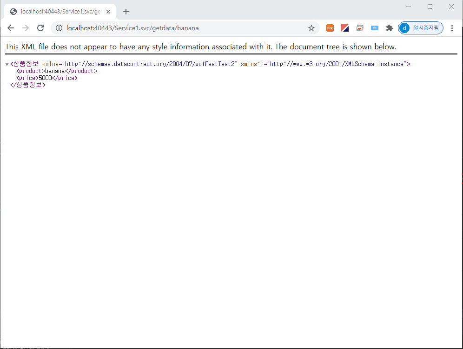The width and height of the screenshot is (463, 349).
Task: Maximize the Chrome window
Action: [430, 7]
